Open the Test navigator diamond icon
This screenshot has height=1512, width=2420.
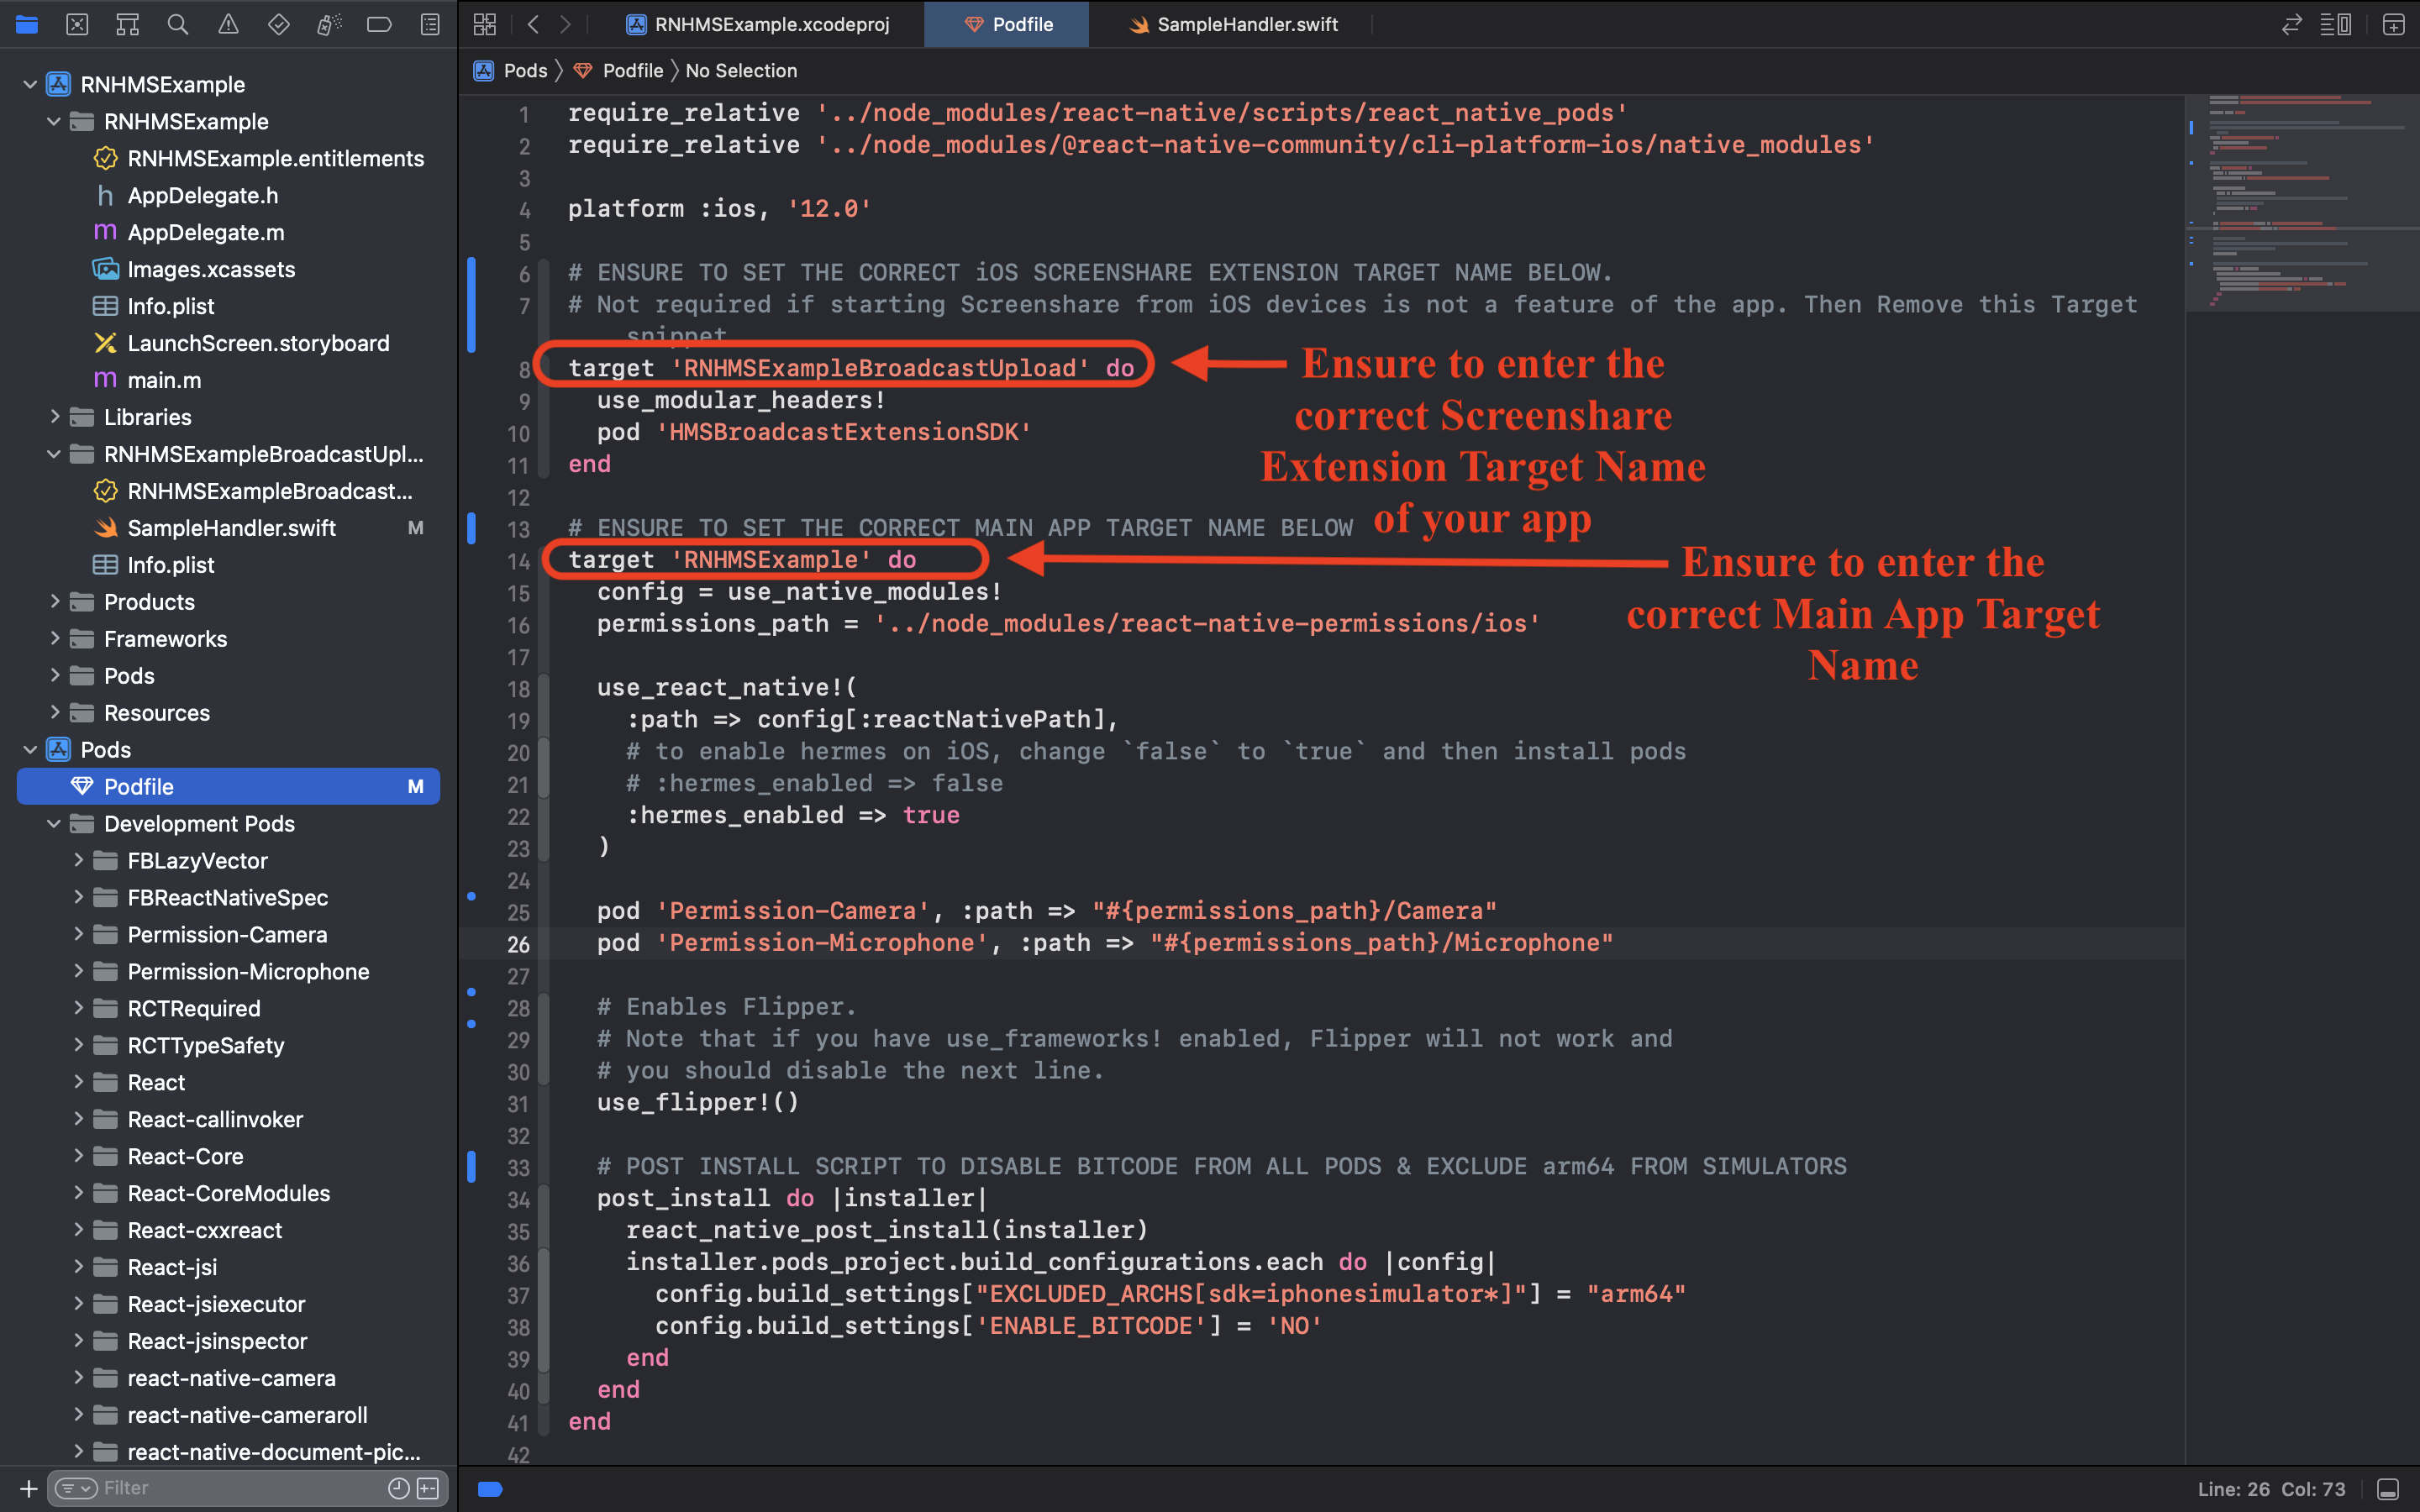[x=279, y=24]
